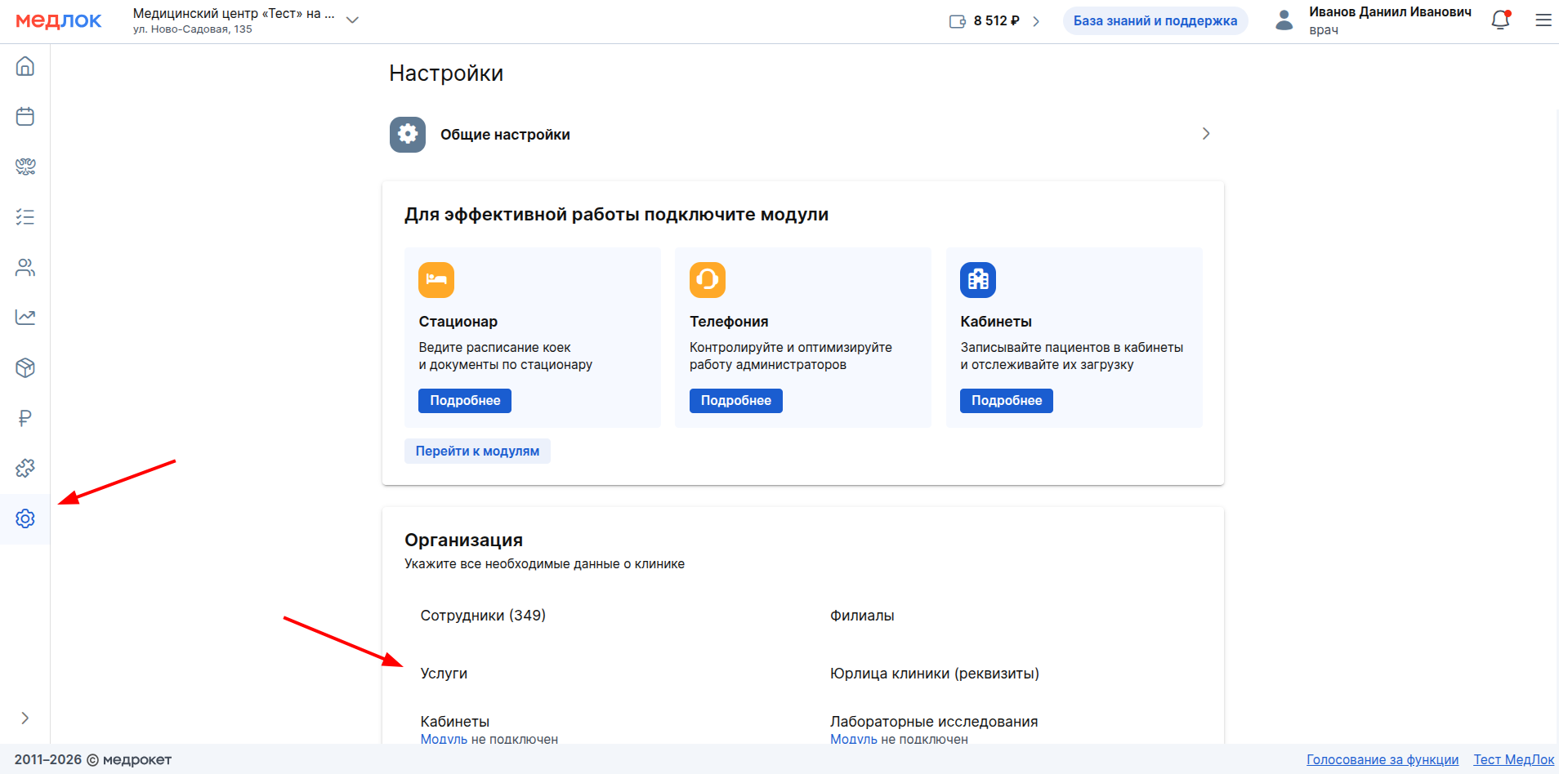Screen dimensions: 1559x774
Task: Open the home icon in sidebar
Action: pyautogui.click(x=25, y=66)
